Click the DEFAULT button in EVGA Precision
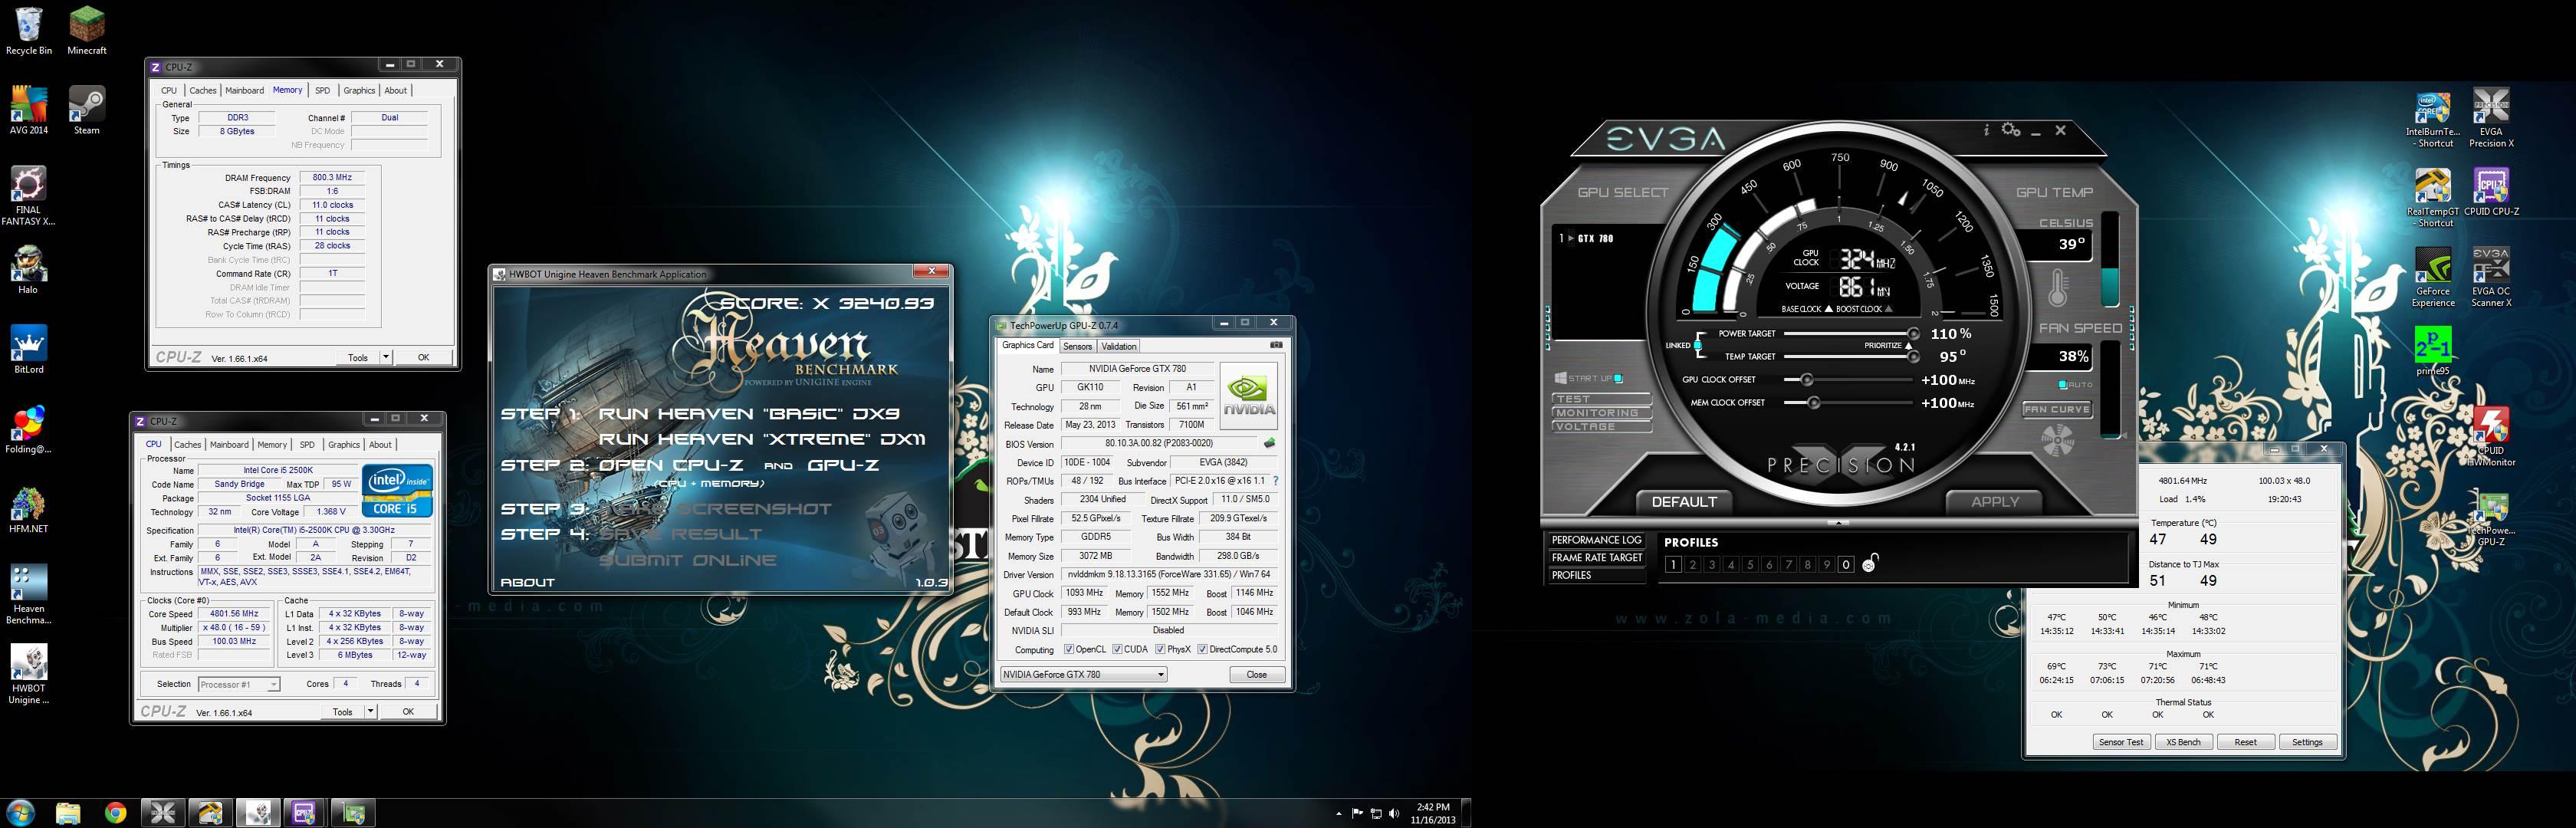 [1684, 502]
